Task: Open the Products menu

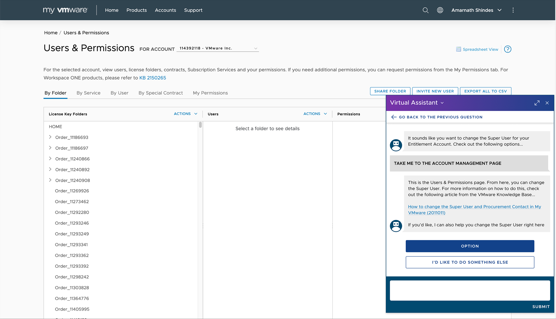Action: click(136, 10)
